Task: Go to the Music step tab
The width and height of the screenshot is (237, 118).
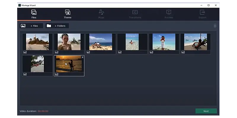Action: [x=101, y=14]
